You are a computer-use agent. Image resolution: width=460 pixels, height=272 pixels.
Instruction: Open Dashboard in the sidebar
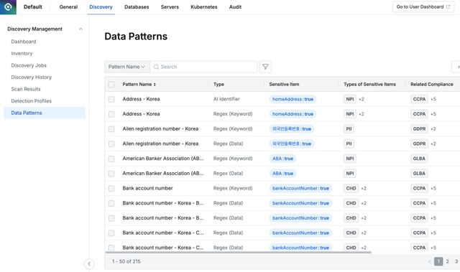tap(24, 42)
